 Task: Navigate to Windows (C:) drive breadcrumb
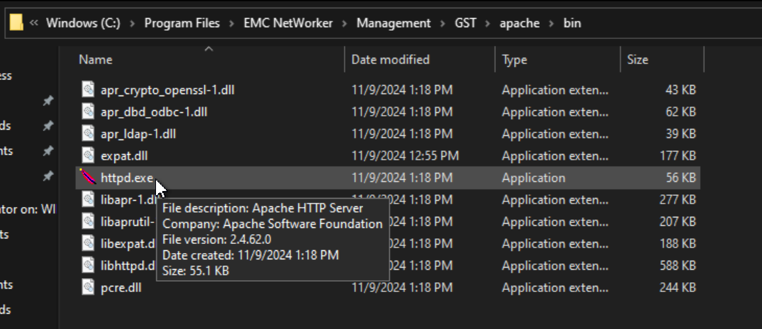pos(83,23)
